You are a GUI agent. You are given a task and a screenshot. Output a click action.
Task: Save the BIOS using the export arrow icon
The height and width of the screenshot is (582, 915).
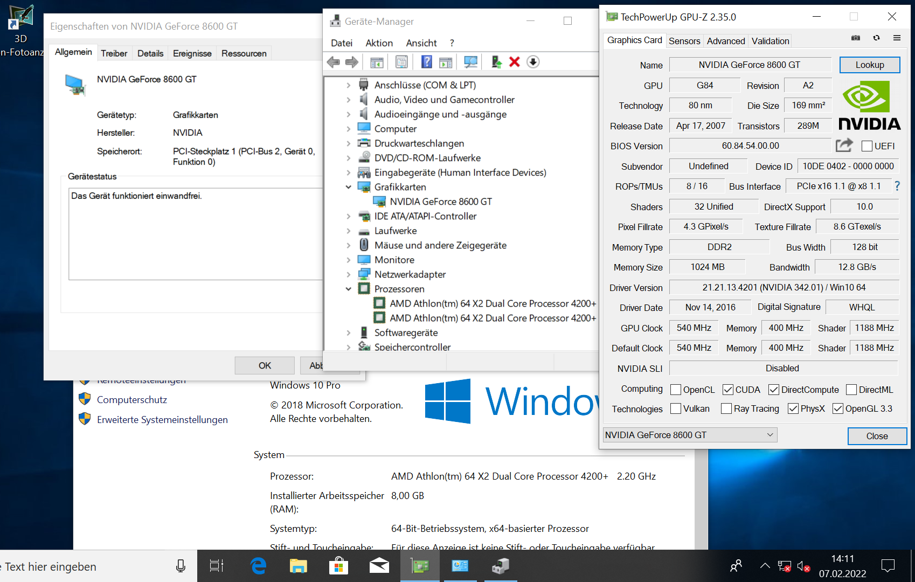tap(844, 145)
